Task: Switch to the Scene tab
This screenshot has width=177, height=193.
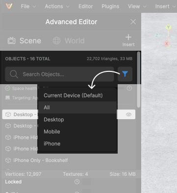Action: pos(24,41)
